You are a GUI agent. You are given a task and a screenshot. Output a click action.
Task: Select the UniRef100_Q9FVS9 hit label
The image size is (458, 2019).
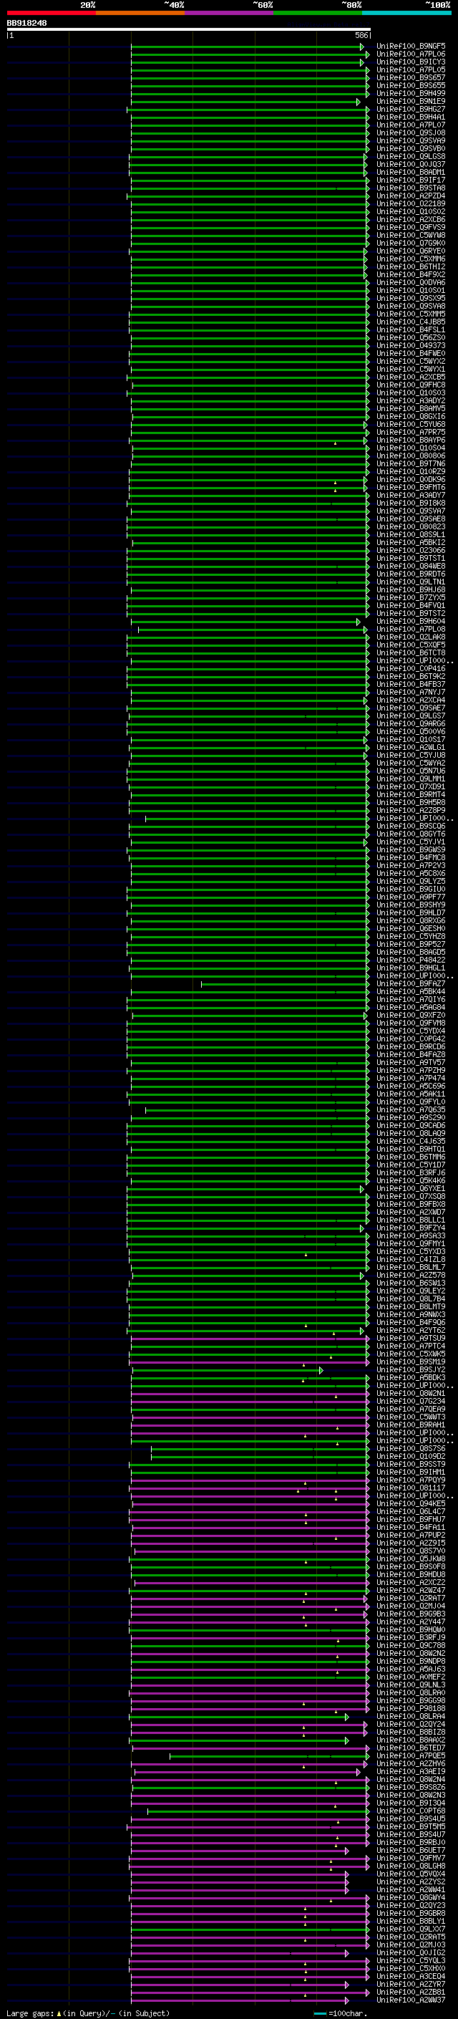pos(411,227)
